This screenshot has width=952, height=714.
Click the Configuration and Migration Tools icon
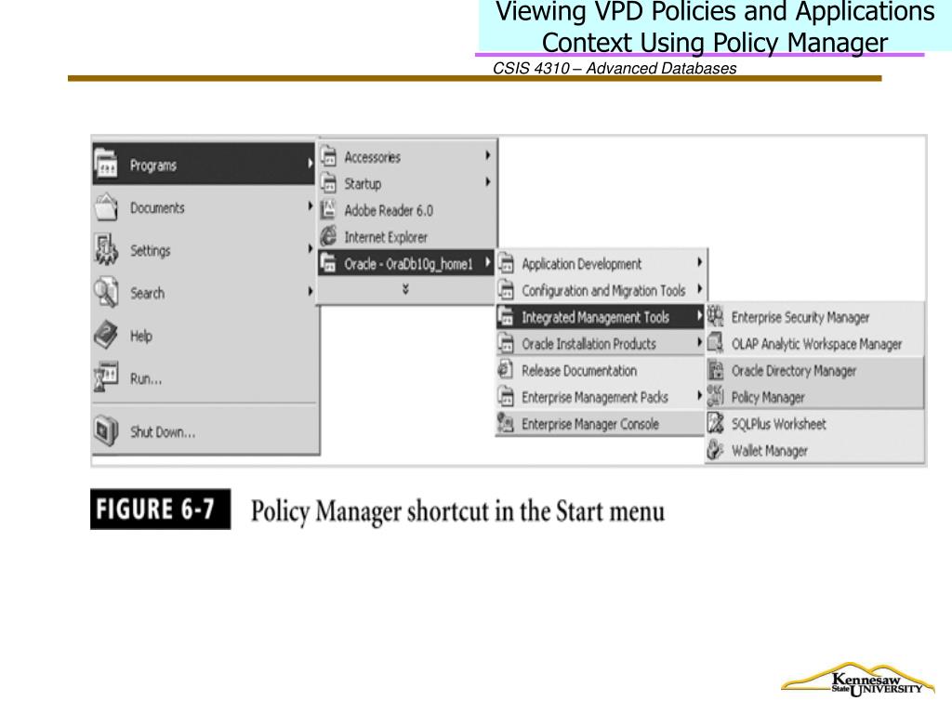506,290
